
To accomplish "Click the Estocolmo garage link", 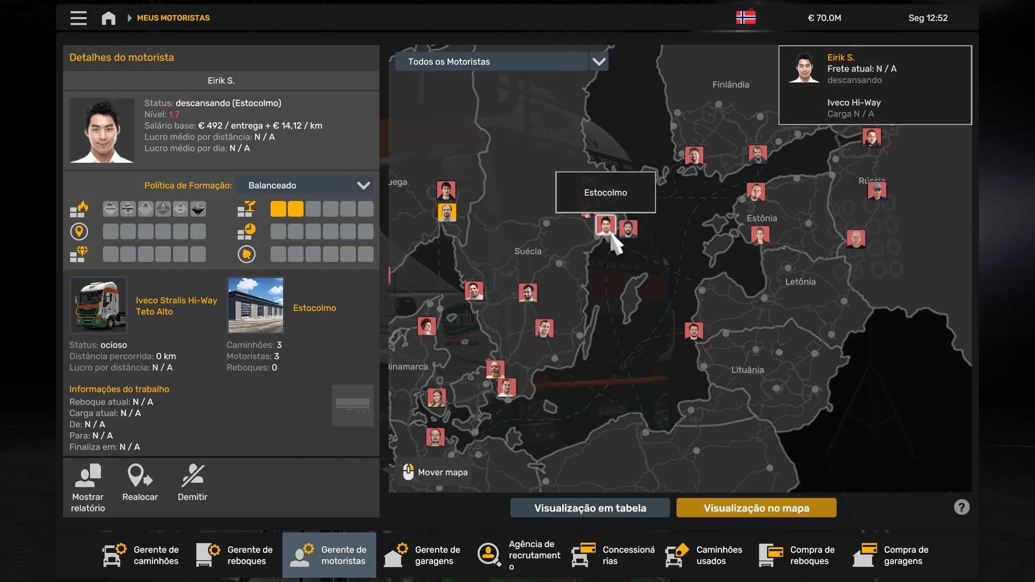I will [314, 308].
